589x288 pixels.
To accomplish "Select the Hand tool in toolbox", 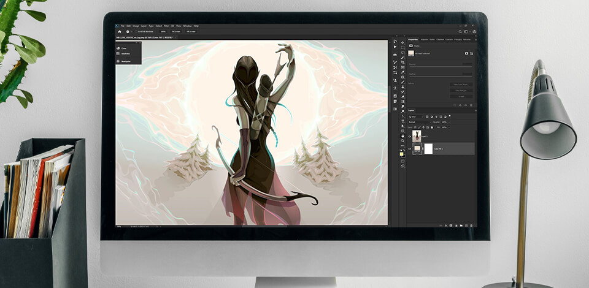I will [402, 136].
